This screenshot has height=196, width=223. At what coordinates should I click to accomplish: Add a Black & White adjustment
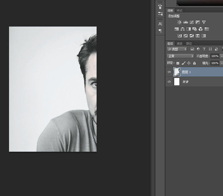pyautogui.click(x=188, y=29)
